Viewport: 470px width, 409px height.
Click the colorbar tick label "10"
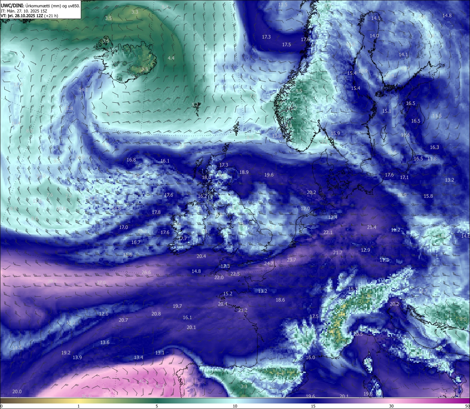point(235,406)
